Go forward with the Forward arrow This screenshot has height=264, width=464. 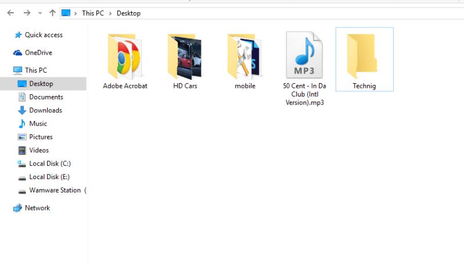click(27, 13)
